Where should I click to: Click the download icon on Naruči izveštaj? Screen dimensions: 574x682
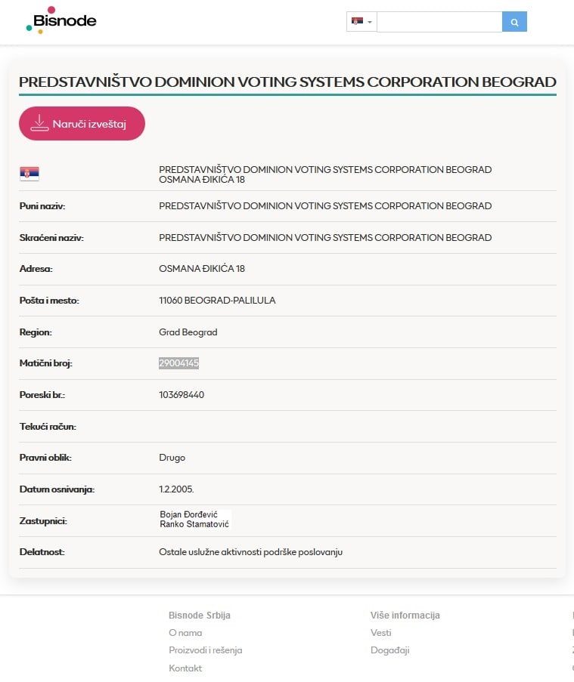click(39, 124)
